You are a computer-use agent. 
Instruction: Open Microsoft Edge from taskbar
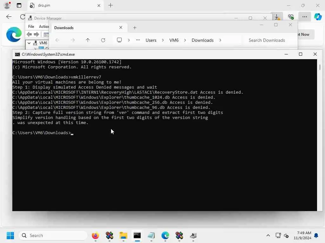pos(165,235)
